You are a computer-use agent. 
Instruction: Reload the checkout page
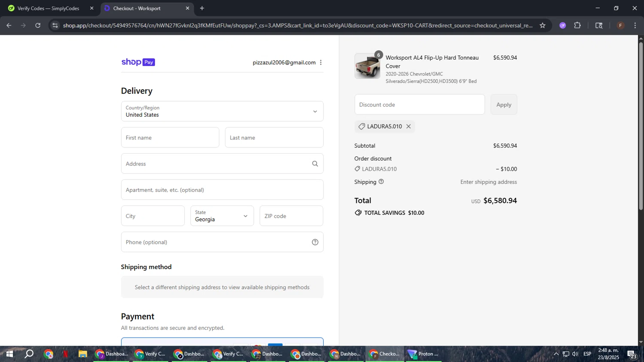pyautogui.click(x=38, y=25)
